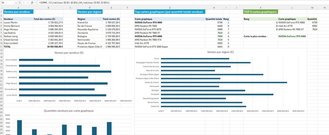This screenshot has width=329, height=135.
Task: Select the 'Hauts-de-France' region cell
Action: point(90,43)
